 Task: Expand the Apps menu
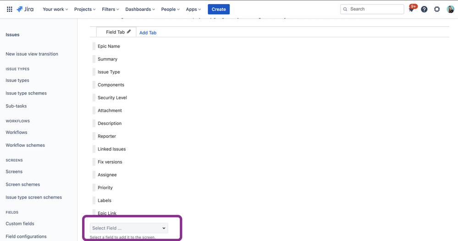pos(193,9)
